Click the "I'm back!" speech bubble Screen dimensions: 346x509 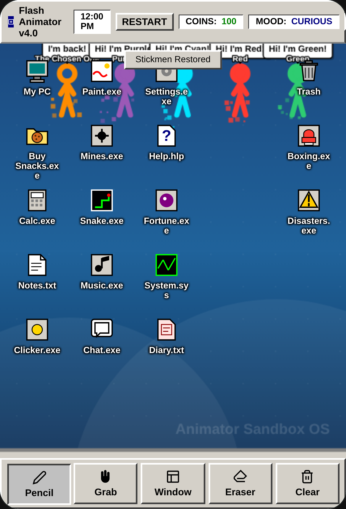tap(66, 49)
